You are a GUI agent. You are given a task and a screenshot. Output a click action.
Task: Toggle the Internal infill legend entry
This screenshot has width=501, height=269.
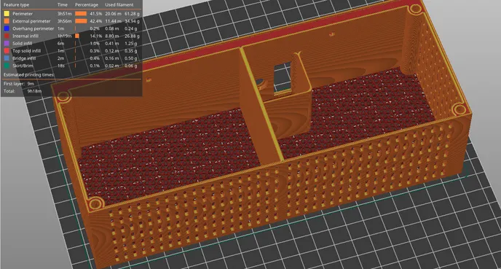click(x=25, y=36)
